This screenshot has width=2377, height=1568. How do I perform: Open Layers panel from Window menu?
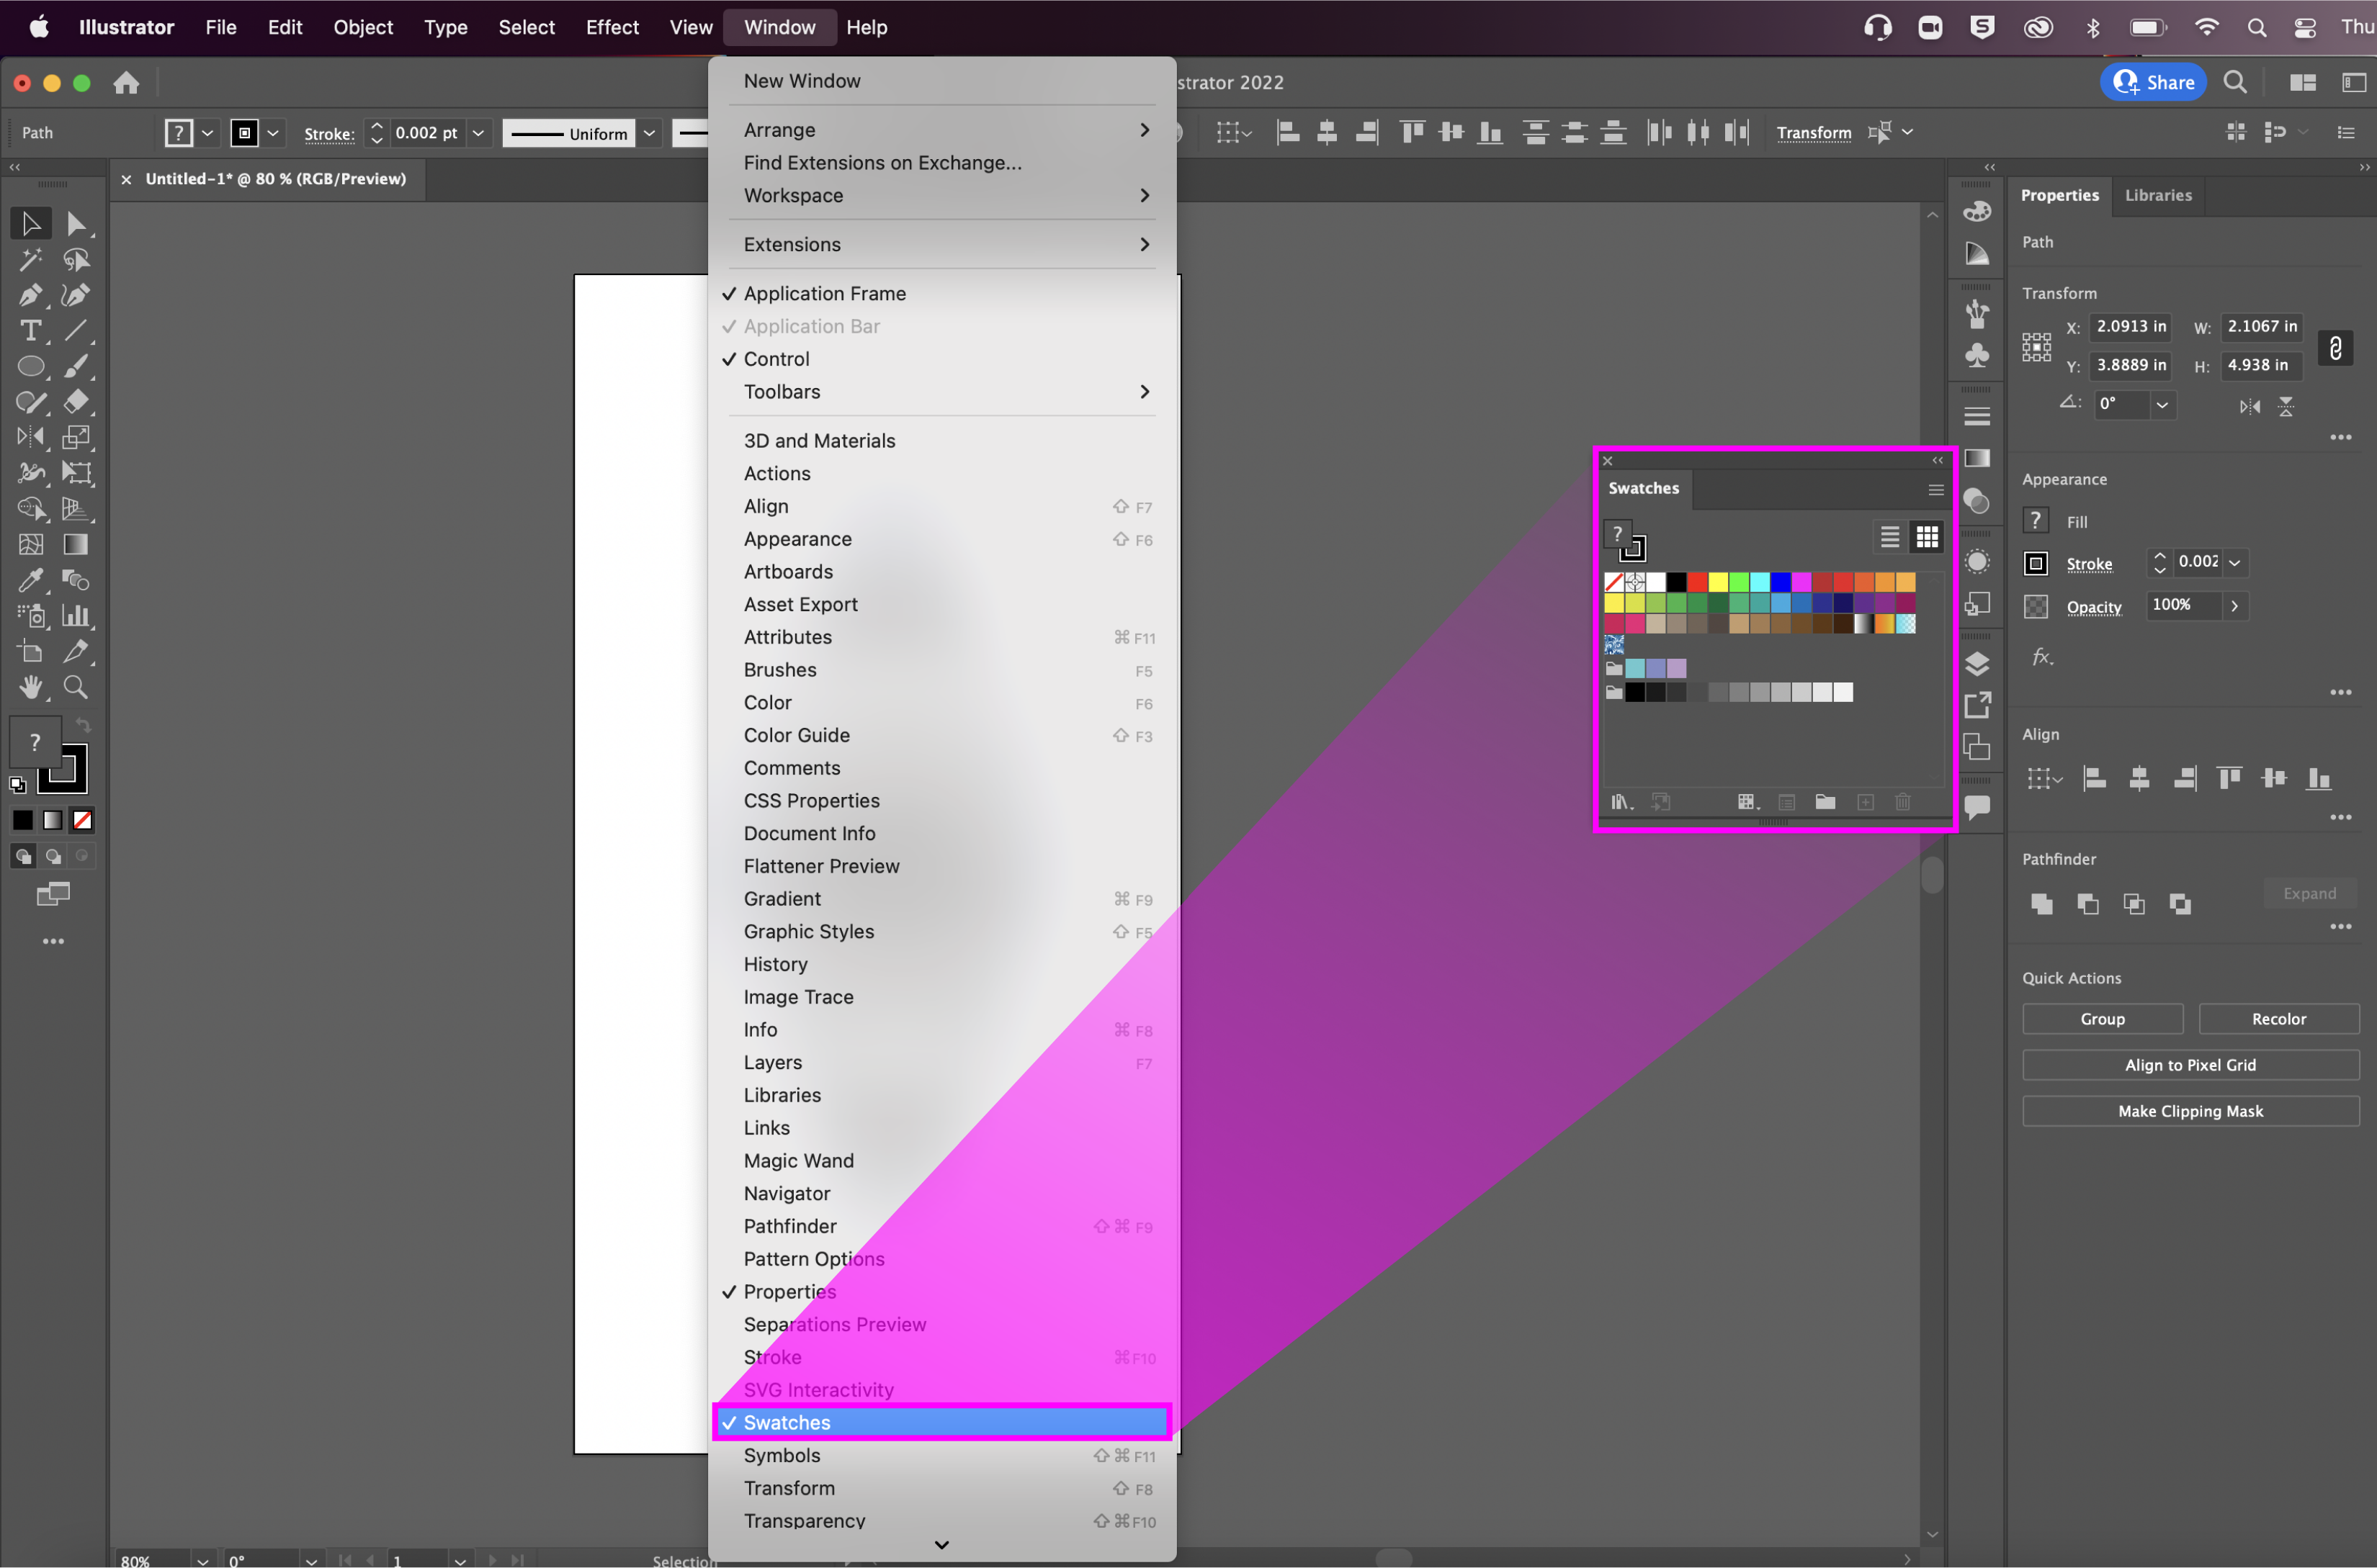[x=772, y=1062]
